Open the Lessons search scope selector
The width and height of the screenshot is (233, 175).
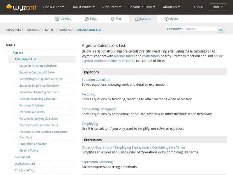tap(175, 29)
